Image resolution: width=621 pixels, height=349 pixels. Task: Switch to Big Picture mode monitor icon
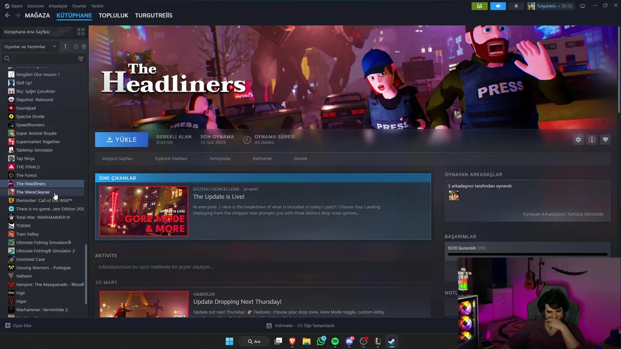pos(583,6)
